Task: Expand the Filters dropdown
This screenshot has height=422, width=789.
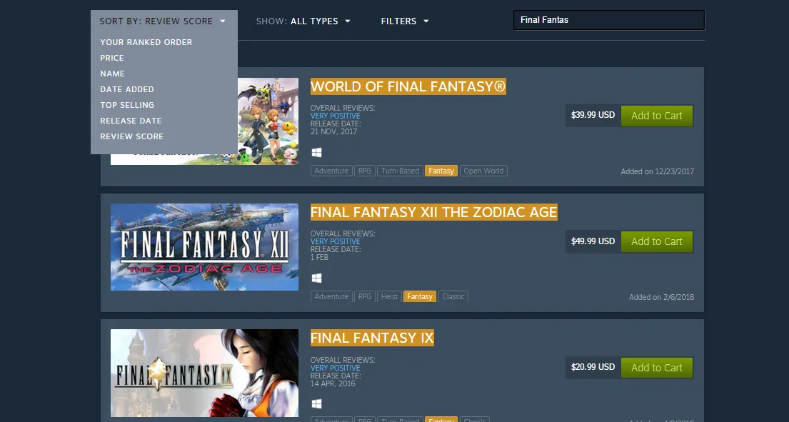Action: pos(405,21)
